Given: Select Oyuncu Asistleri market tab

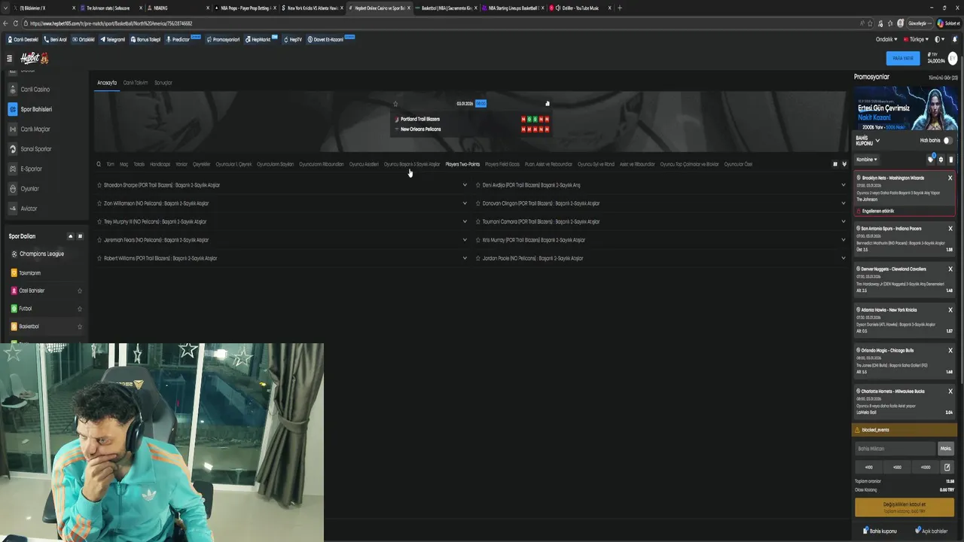Looking at the screenshot, I should click(364, 164).
